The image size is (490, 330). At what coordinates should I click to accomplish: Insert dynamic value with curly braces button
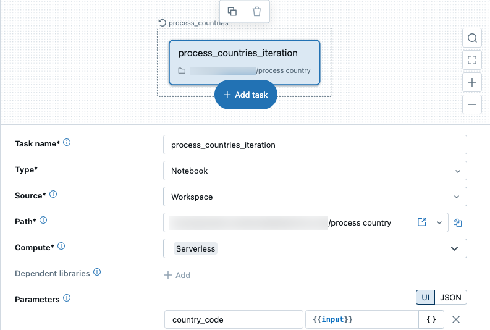[x=431, y=319]
